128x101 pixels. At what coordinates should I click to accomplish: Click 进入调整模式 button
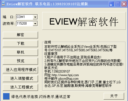coord(20,79)
